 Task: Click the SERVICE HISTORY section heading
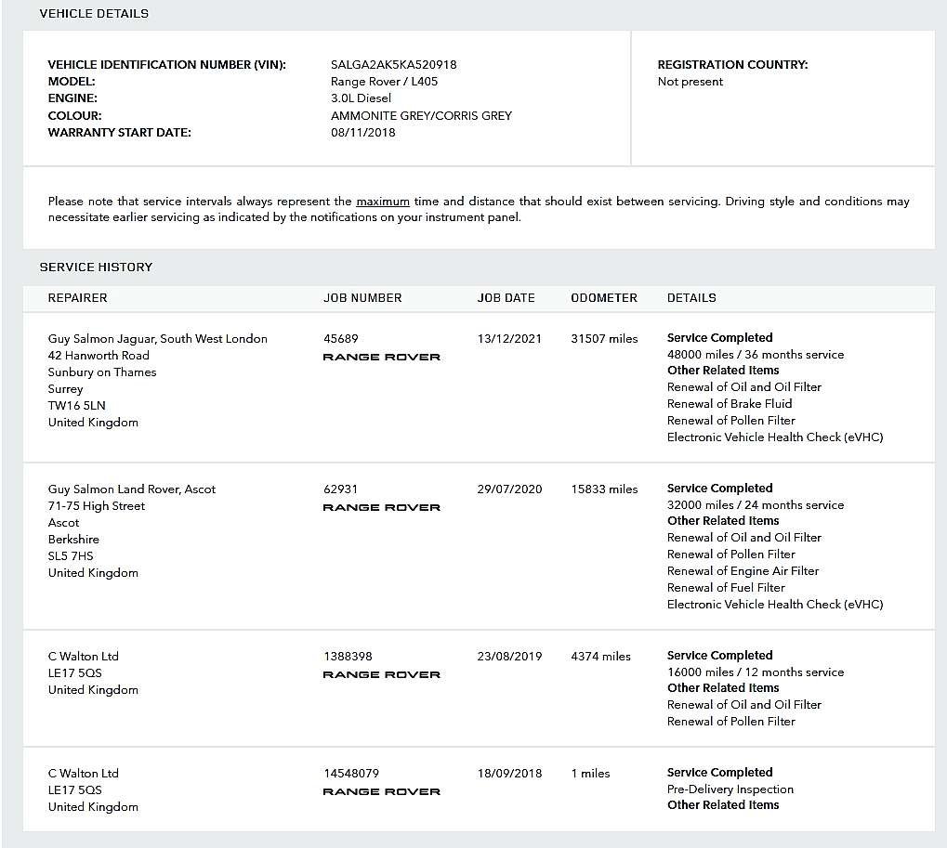pos(96,267)
